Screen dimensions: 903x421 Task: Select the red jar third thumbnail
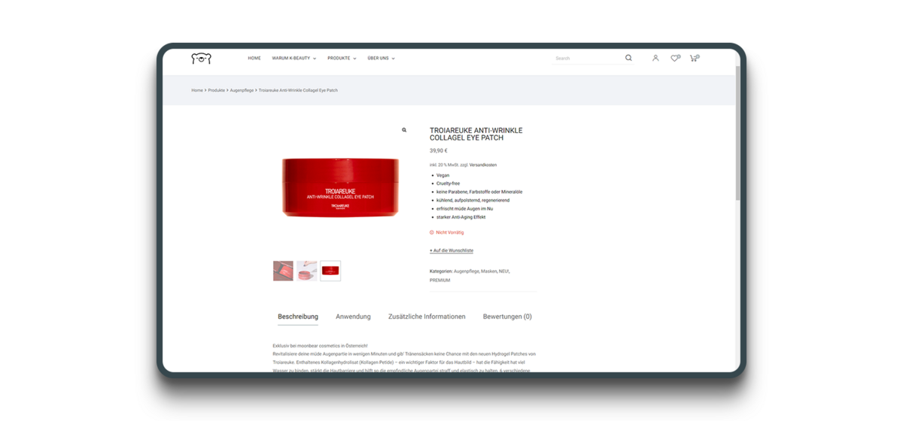click(330, 271)
